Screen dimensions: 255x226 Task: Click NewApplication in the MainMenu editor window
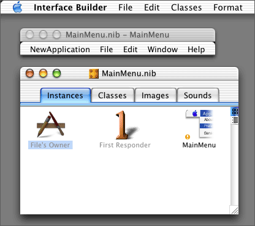click(60, 50)
